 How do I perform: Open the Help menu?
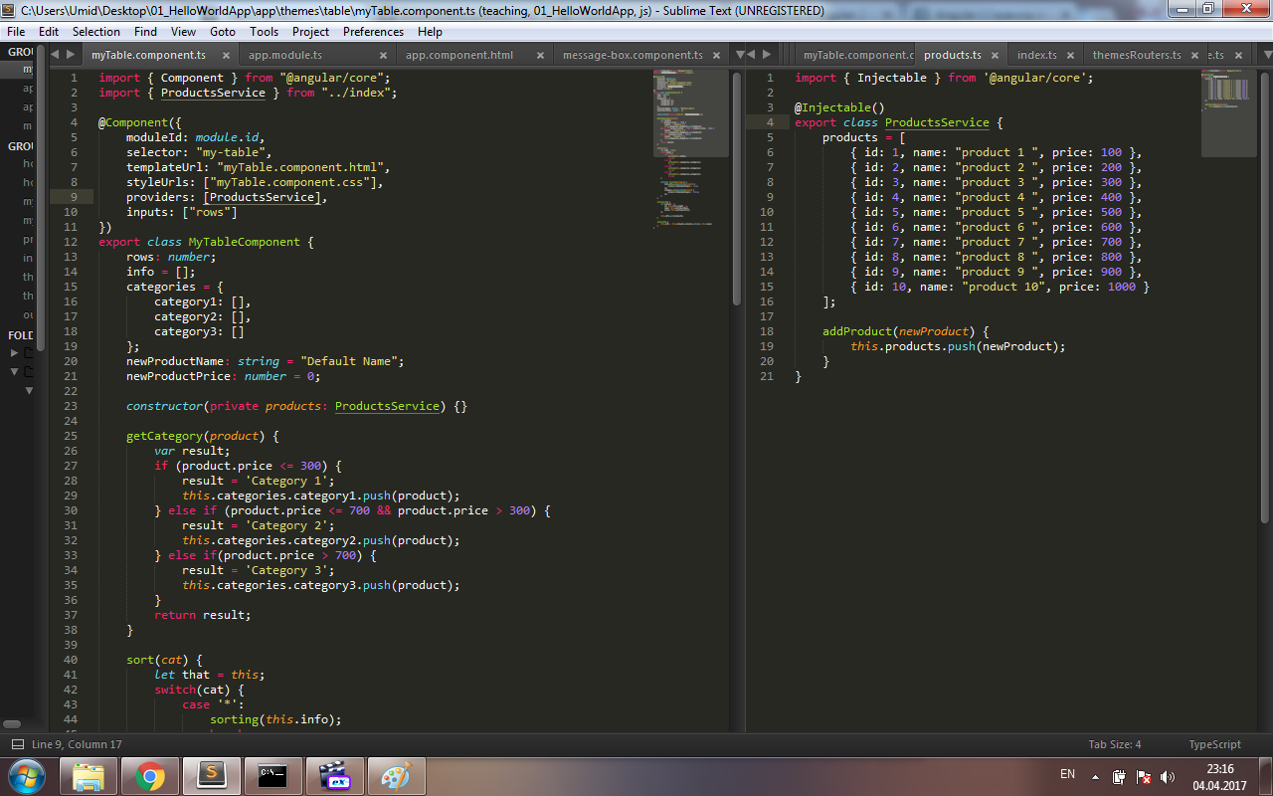[x=430, y=32]
